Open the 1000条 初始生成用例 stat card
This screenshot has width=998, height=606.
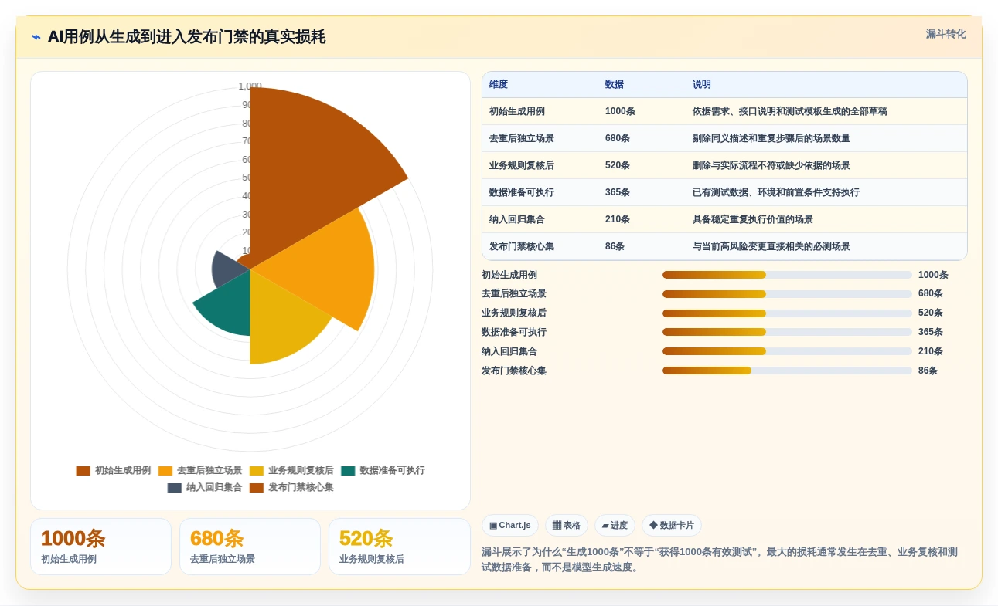[100, 547]
